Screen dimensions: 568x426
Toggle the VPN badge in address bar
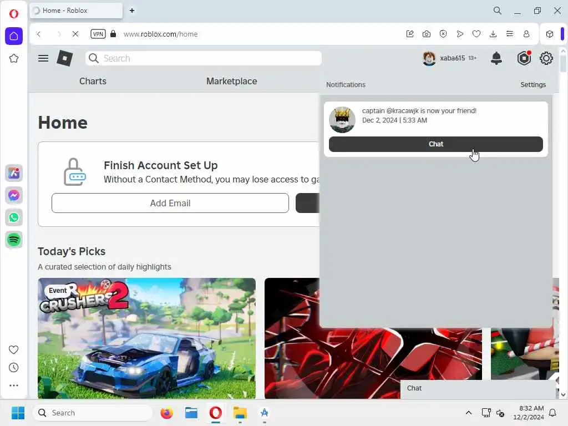98,34
